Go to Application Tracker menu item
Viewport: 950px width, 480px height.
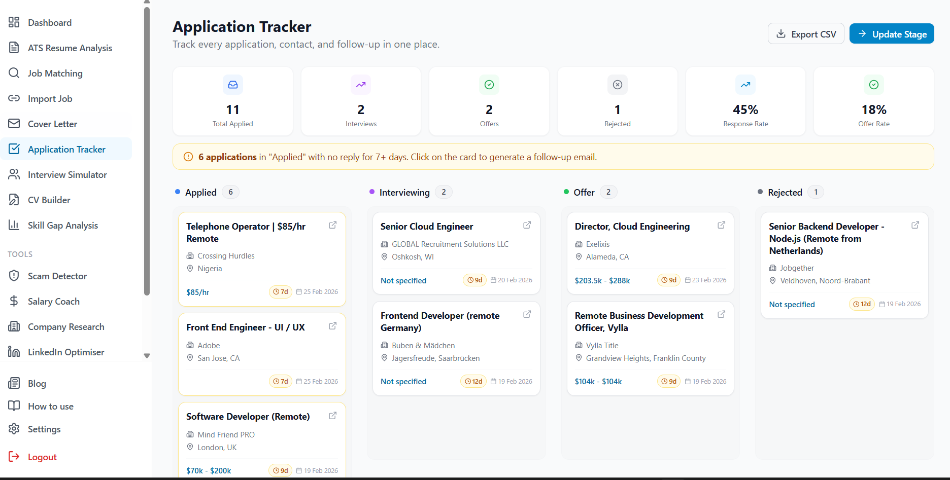click(66, 149)
